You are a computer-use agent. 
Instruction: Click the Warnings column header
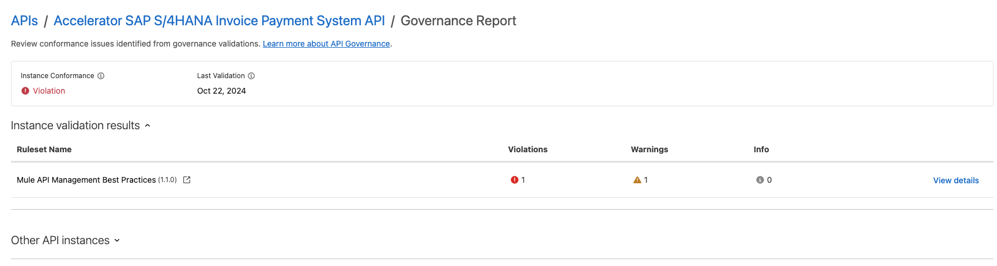click(x=649, y=149)
